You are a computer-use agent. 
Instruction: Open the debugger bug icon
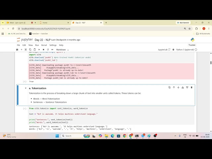tap(173, 50)
